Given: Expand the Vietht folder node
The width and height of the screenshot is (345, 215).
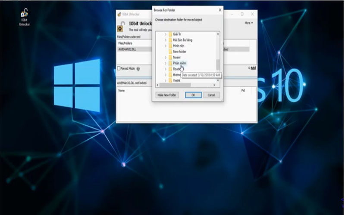Looking at the screenshot, I should click(x=166, y=80).
